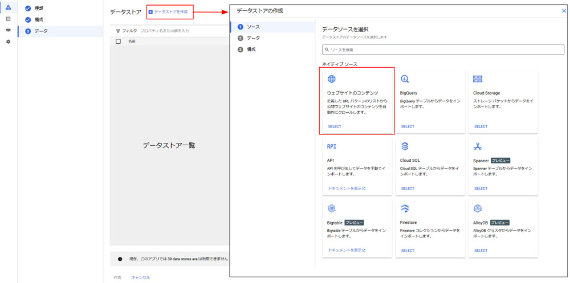Image resolution: width=570 pixels, height=283 pixels.
Task: Click the BigQuery magnifier icon
Action: [x=405, y=79]
